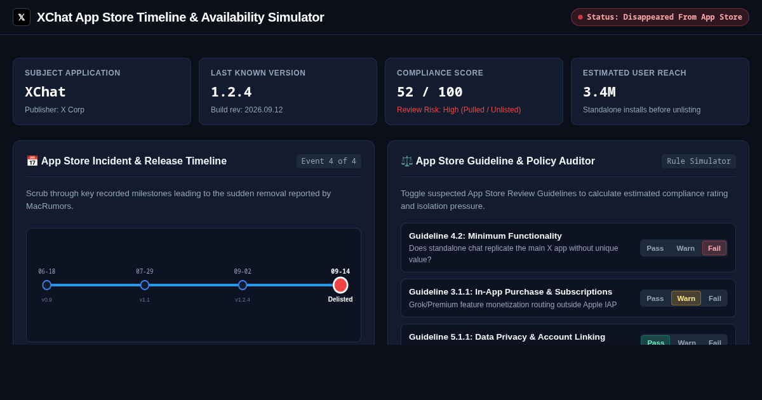Click the 'Guideline 3.1.1: In-App Purchase & Subscriptions' heading
762x400 pixels.
511,291
